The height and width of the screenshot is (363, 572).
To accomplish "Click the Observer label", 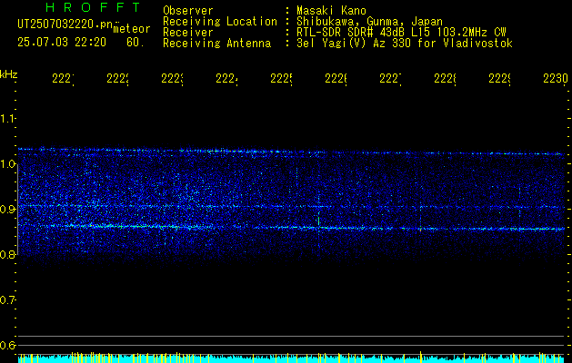I will 188,11.
